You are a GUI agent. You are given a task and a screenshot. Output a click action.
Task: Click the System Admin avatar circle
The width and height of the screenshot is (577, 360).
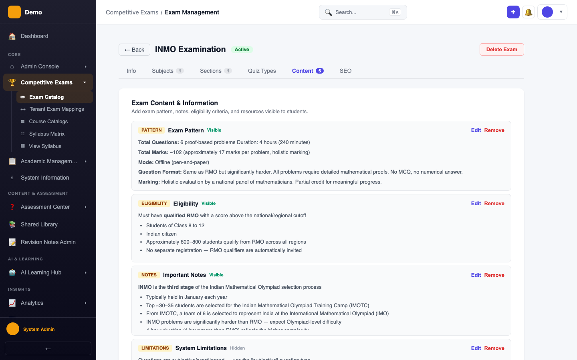click(13, 329)
